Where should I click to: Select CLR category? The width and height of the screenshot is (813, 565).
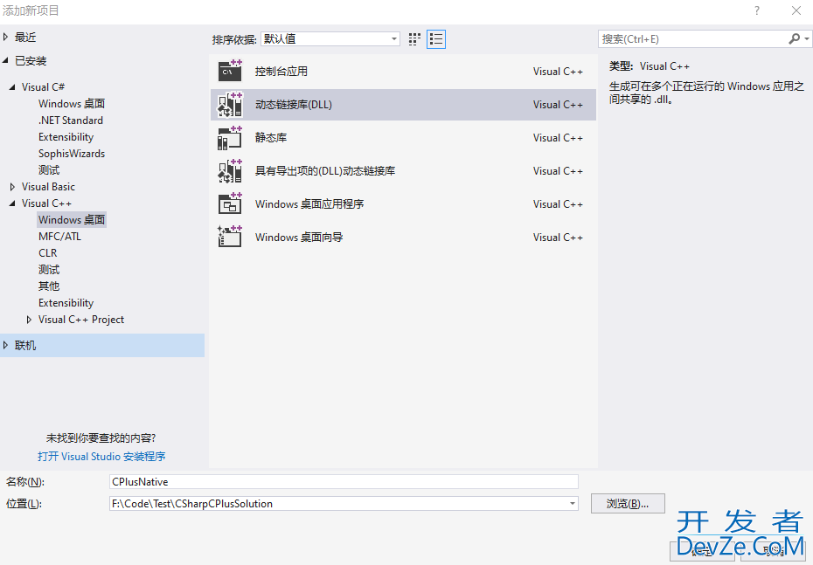[x=48, y=252]
